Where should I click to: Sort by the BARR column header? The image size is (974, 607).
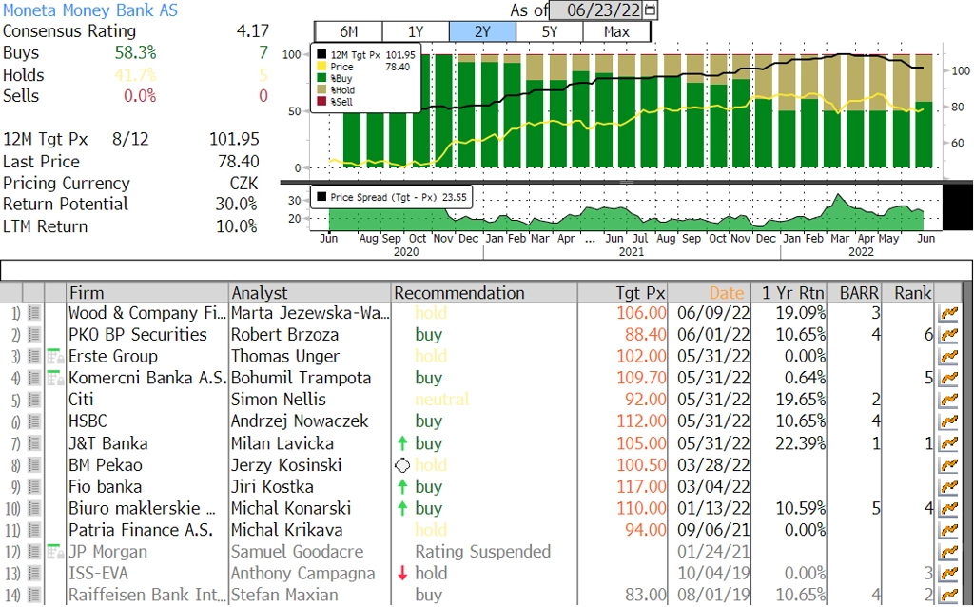tap(855, 293)
